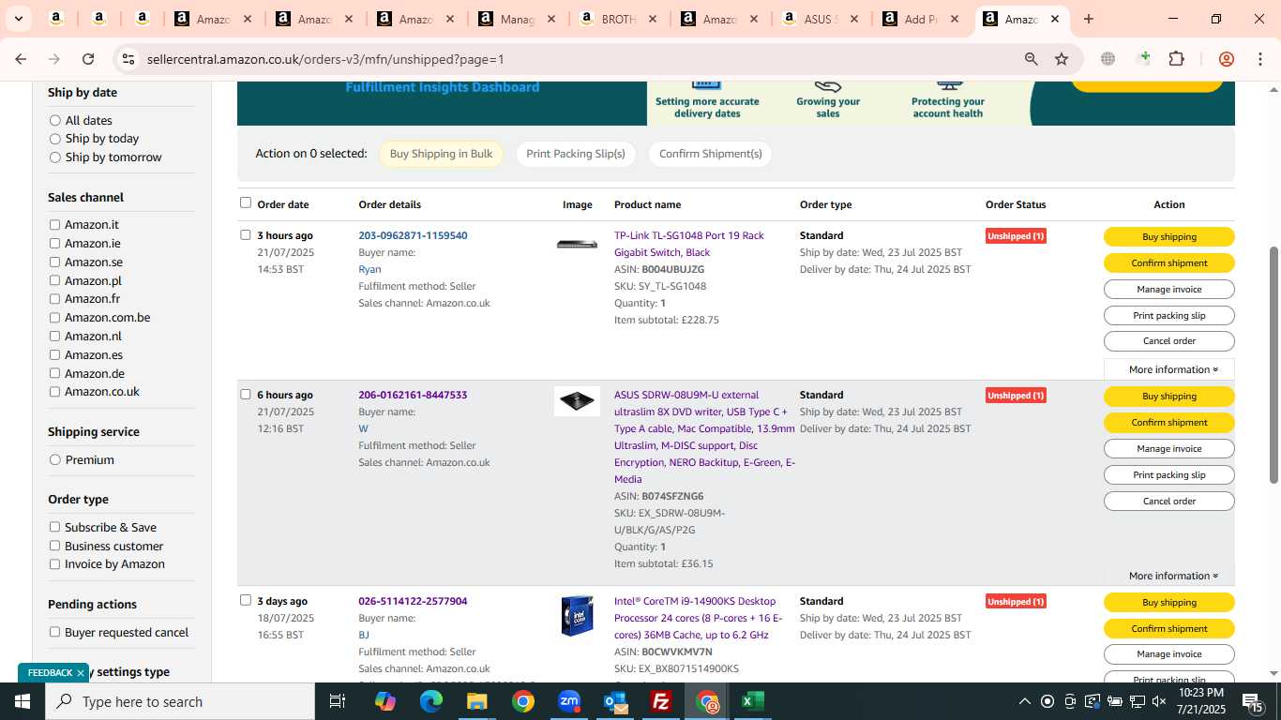
Task: Select order 203-0962871-1159540 checkbox
Action: 246,234
